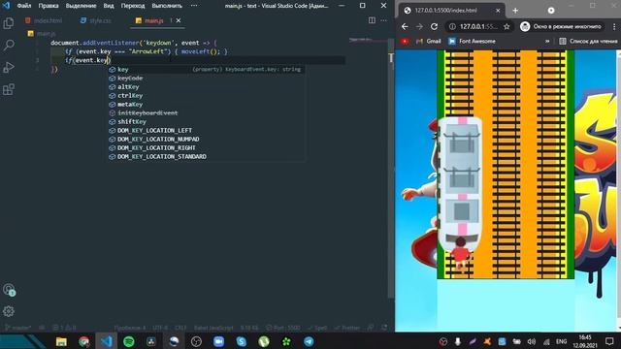Open More Actions menu of the editor
Image resolution: width=621 pixels, height=349 pixels.
click(383, 20)
